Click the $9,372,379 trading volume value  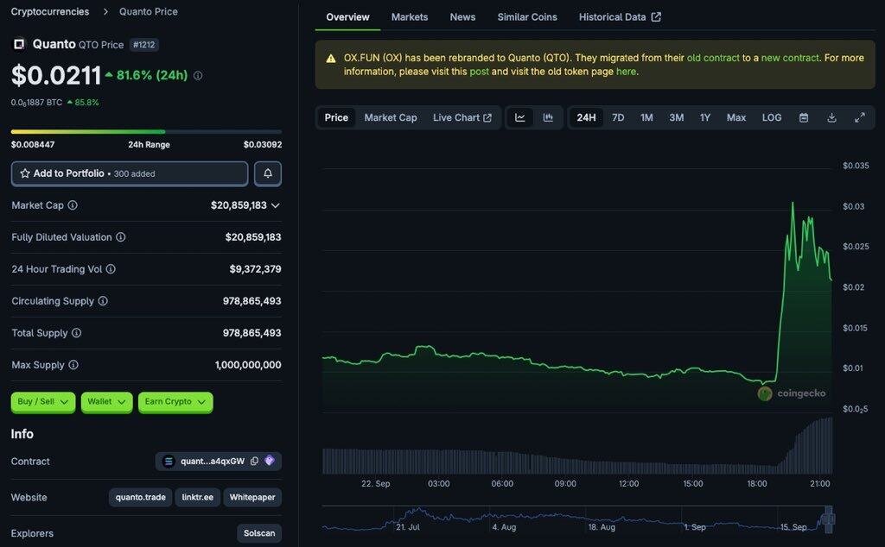[255, 269]
